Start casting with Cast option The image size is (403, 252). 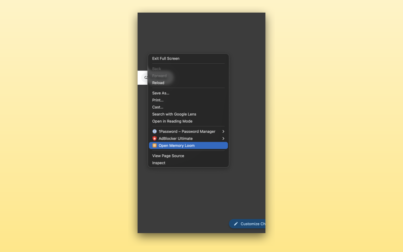pos(157,107)
